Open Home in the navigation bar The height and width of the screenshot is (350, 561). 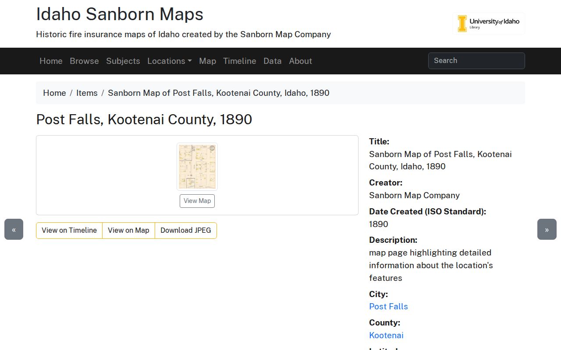coord(51,61)
